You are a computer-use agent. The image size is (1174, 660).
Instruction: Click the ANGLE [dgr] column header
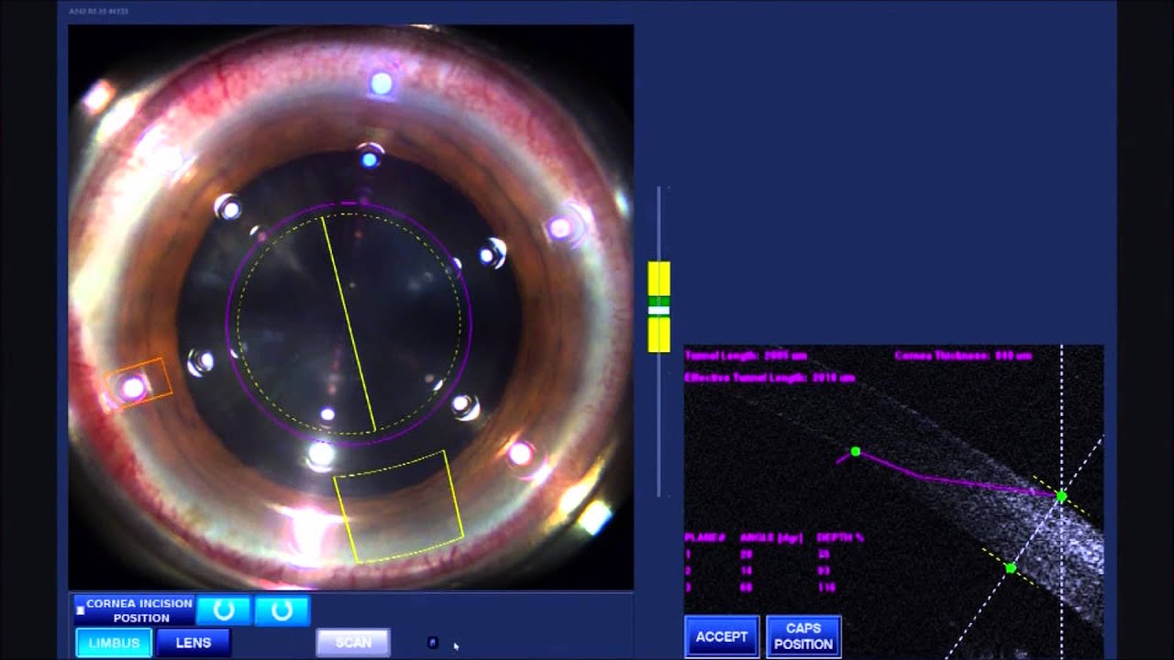(x=771, y=537)
